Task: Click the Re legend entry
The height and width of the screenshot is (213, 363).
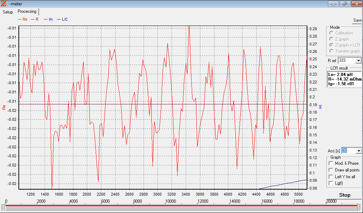Action: 22,19
